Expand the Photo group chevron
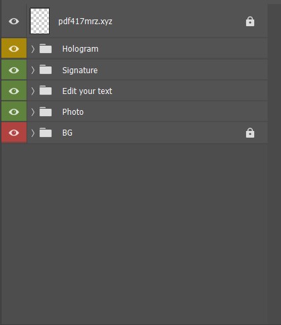 coord(33,112)
